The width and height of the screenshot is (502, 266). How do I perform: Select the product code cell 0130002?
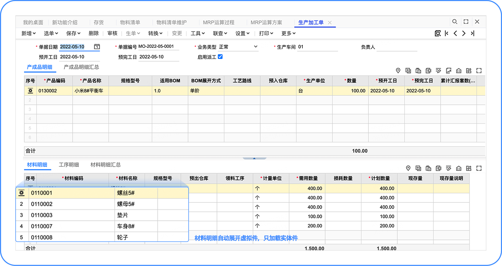[x=54, y=91]
